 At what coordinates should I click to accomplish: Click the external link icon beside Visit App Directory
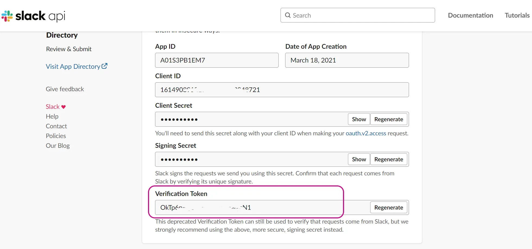tap(104, 66)
